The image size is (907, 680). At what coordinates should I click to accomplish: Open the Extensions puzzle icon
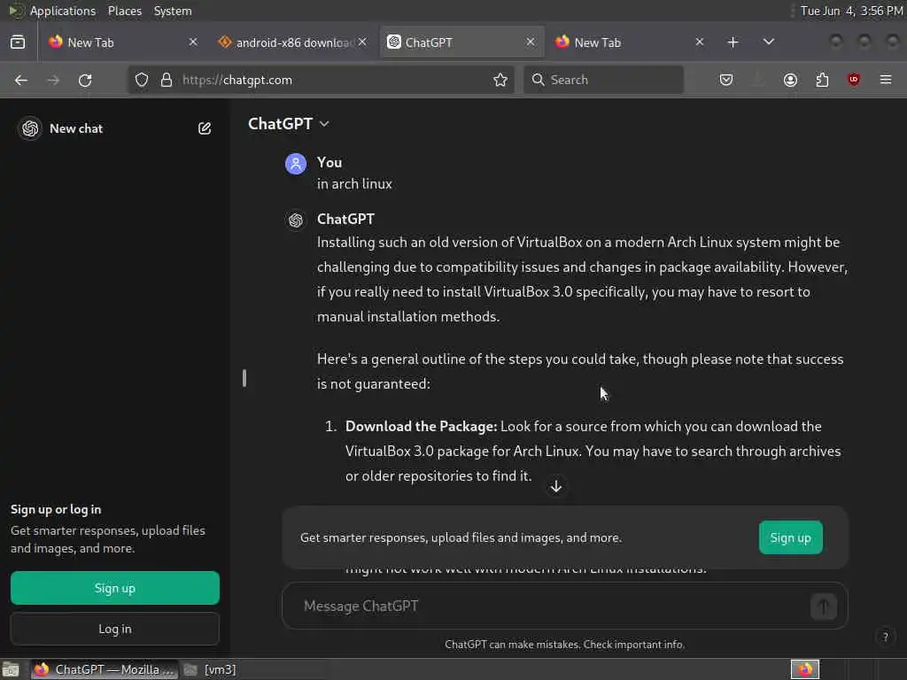(x=822, y=80)
